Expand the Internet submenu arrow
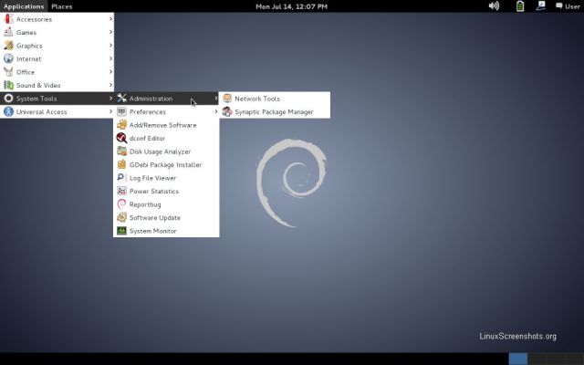 point(110,58)
